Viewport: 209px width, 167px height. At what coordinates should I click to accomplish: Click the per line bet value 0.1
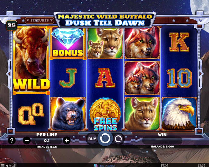click(x=47, y=140)
